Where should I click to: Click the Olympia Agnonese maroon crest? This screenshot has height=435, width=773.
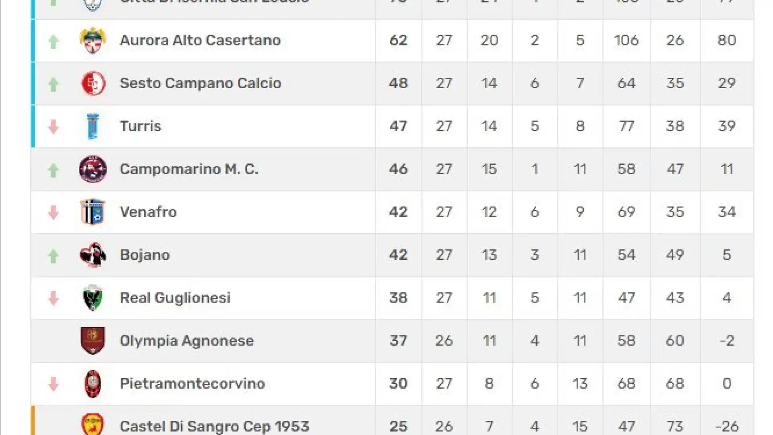[x=93, y=341]
